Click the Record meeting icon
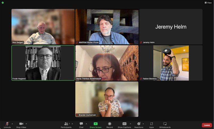 click(x=110, y=124)
